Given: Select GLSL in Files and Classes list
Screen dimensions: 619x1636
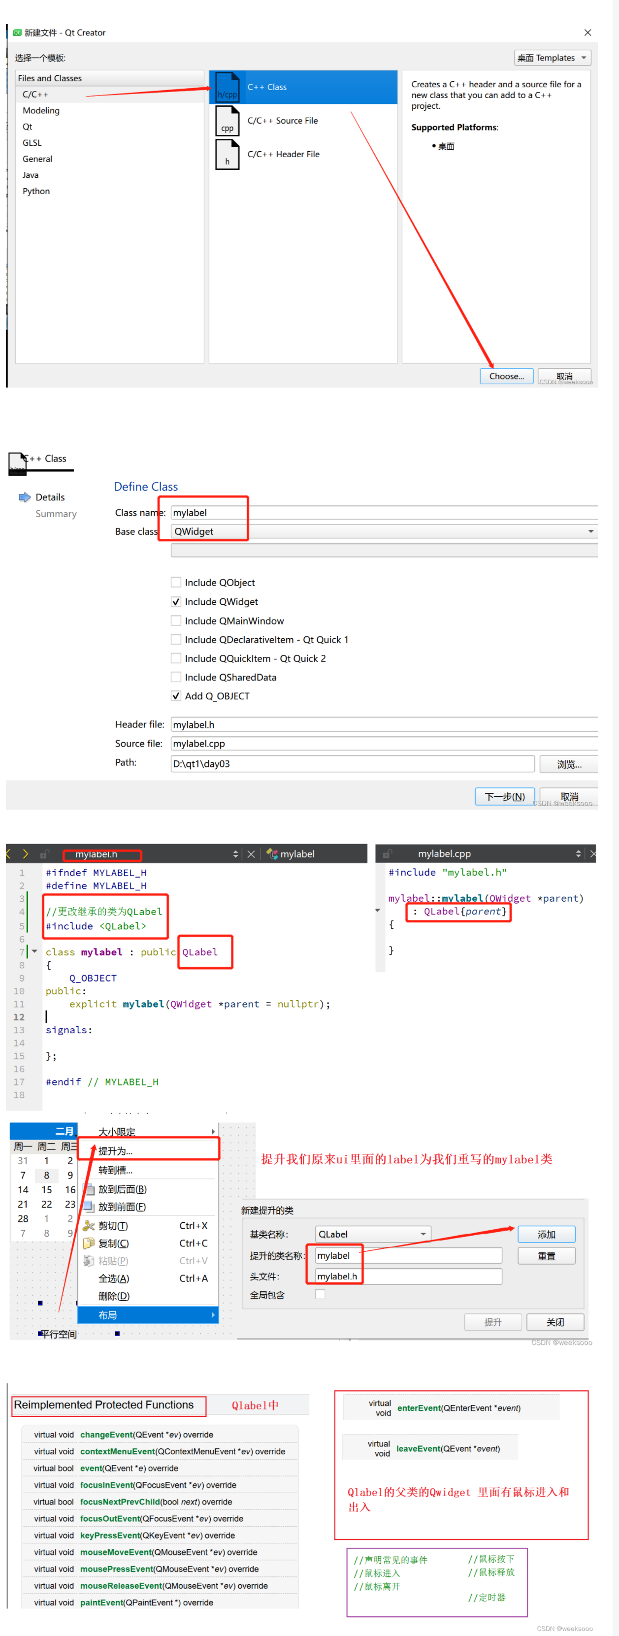Looking at the screenshot, I should [x=110, y=143].
